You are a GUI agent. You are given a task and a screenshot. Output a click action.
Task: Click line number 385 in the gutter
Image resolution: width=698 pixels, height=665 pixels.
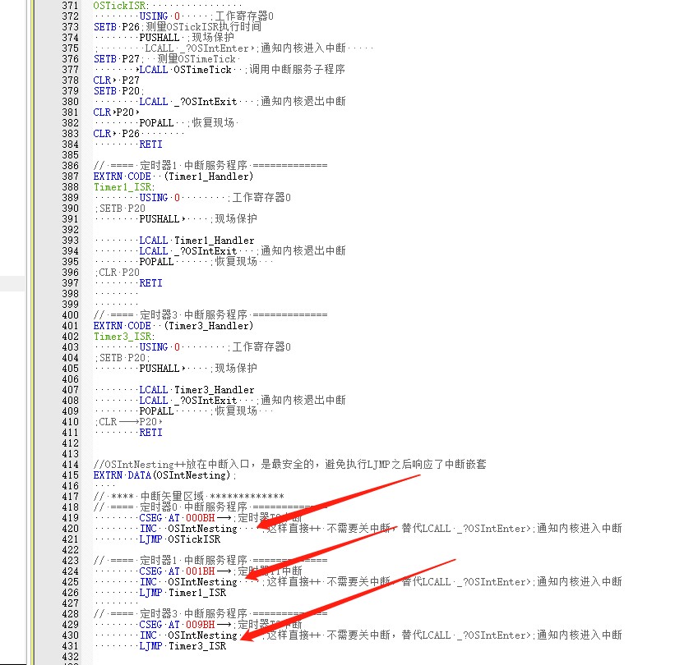71,155
